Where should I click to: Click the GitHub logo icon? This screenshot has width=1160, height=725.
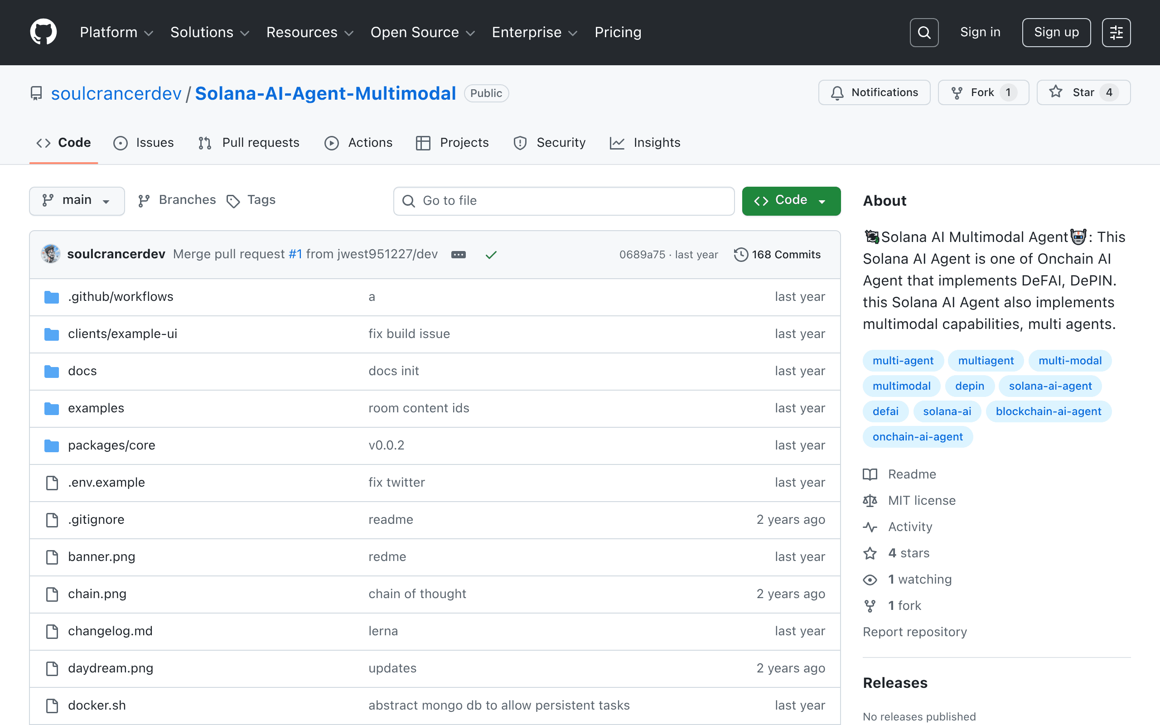click(43, 32)
